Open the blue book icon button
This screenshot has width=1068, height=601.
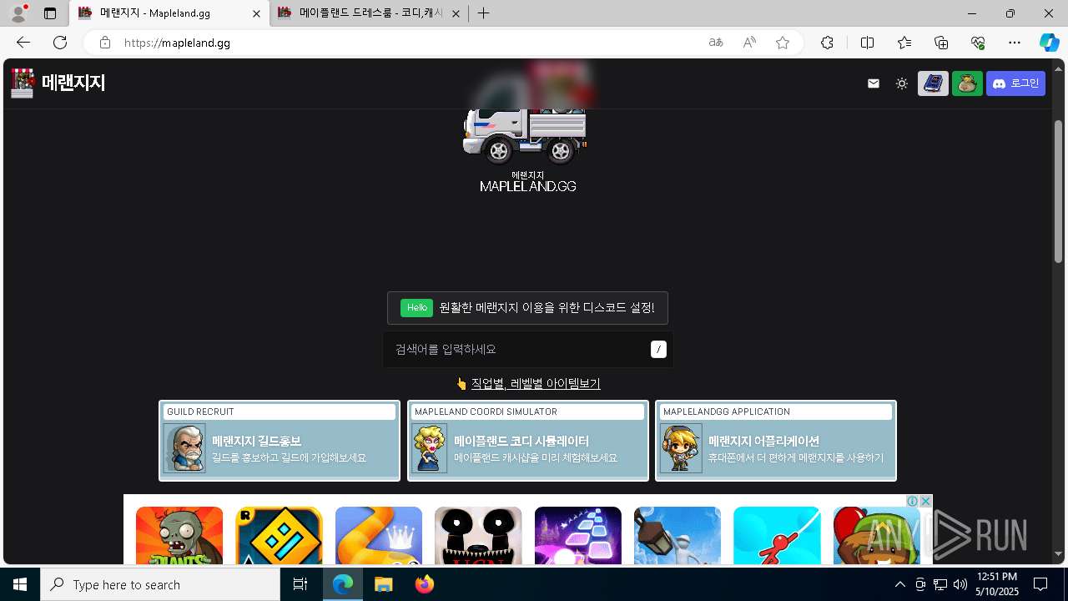coord(933,83)
